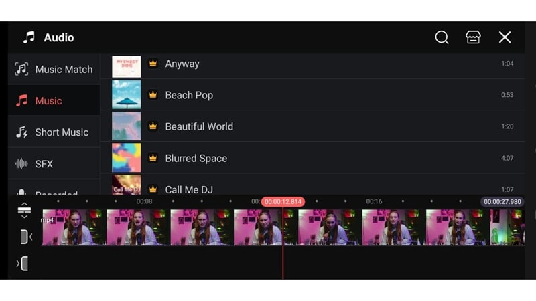Close the Audio panel
Image resolution: width=536 pixels, height=301 pixels.
505,37
